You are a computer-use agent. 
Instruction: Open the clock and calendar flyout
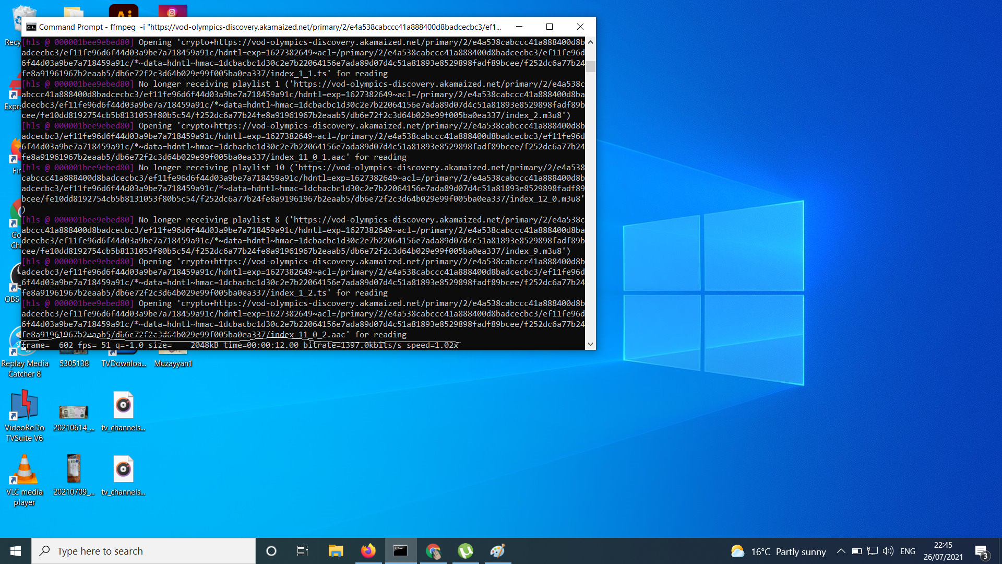(943, 551)
